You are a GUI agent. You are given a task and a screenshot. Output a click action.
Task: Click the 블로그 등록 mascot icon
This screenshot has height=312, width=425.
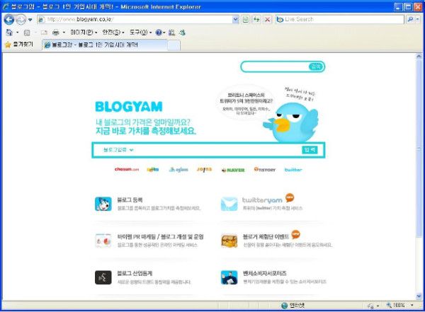click(x=103, y=204)
